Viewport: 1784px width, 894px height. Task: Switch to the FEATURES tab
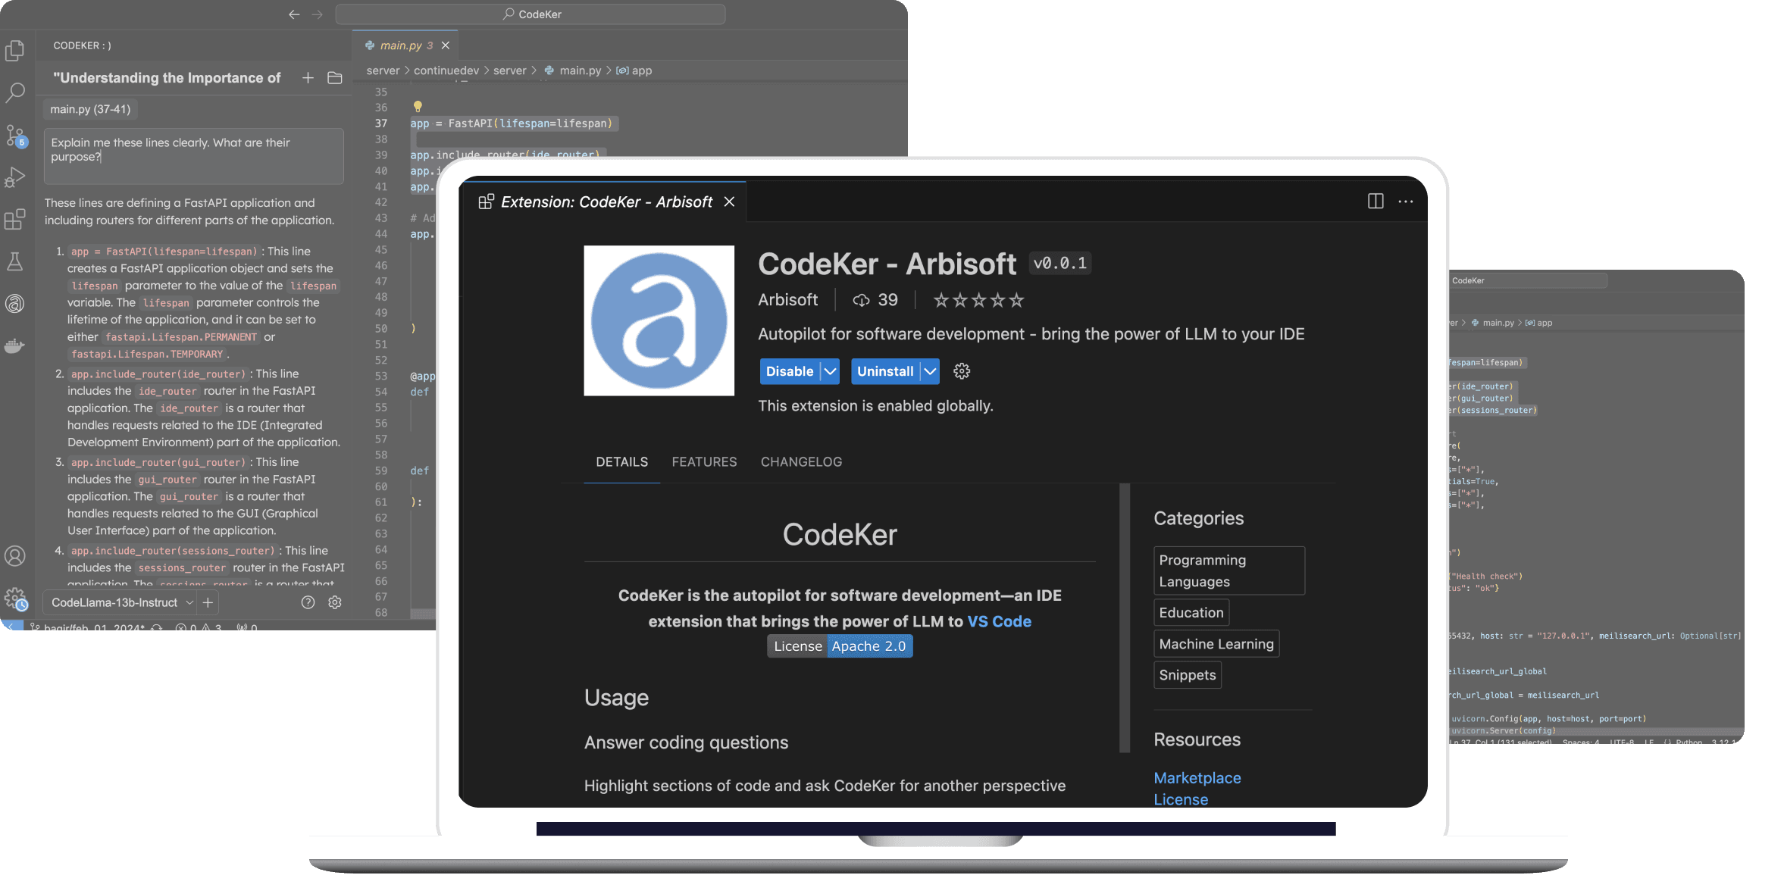(704, 461)
